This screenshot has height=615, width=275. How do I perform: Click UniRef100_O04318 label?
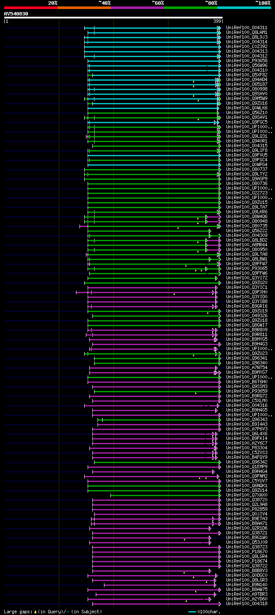tap(247, 604)
